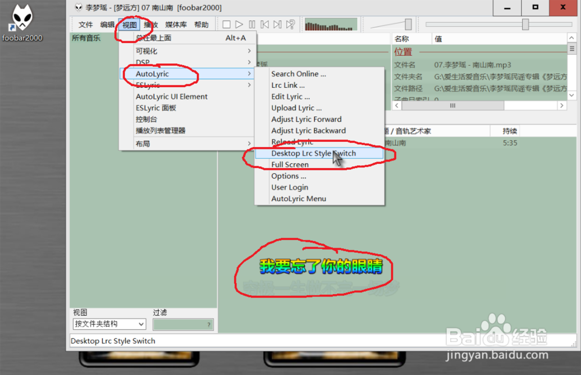581x375 pixels.
Task: Open the 媒体库 menu
Action: 175,25
